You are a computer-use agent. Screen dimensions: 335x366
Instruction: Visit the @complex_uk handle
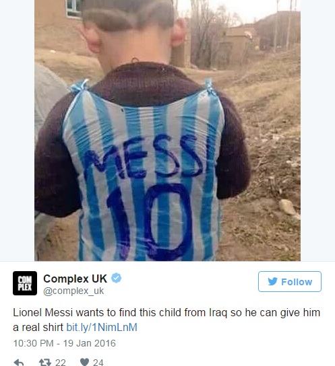click(73, 291)
